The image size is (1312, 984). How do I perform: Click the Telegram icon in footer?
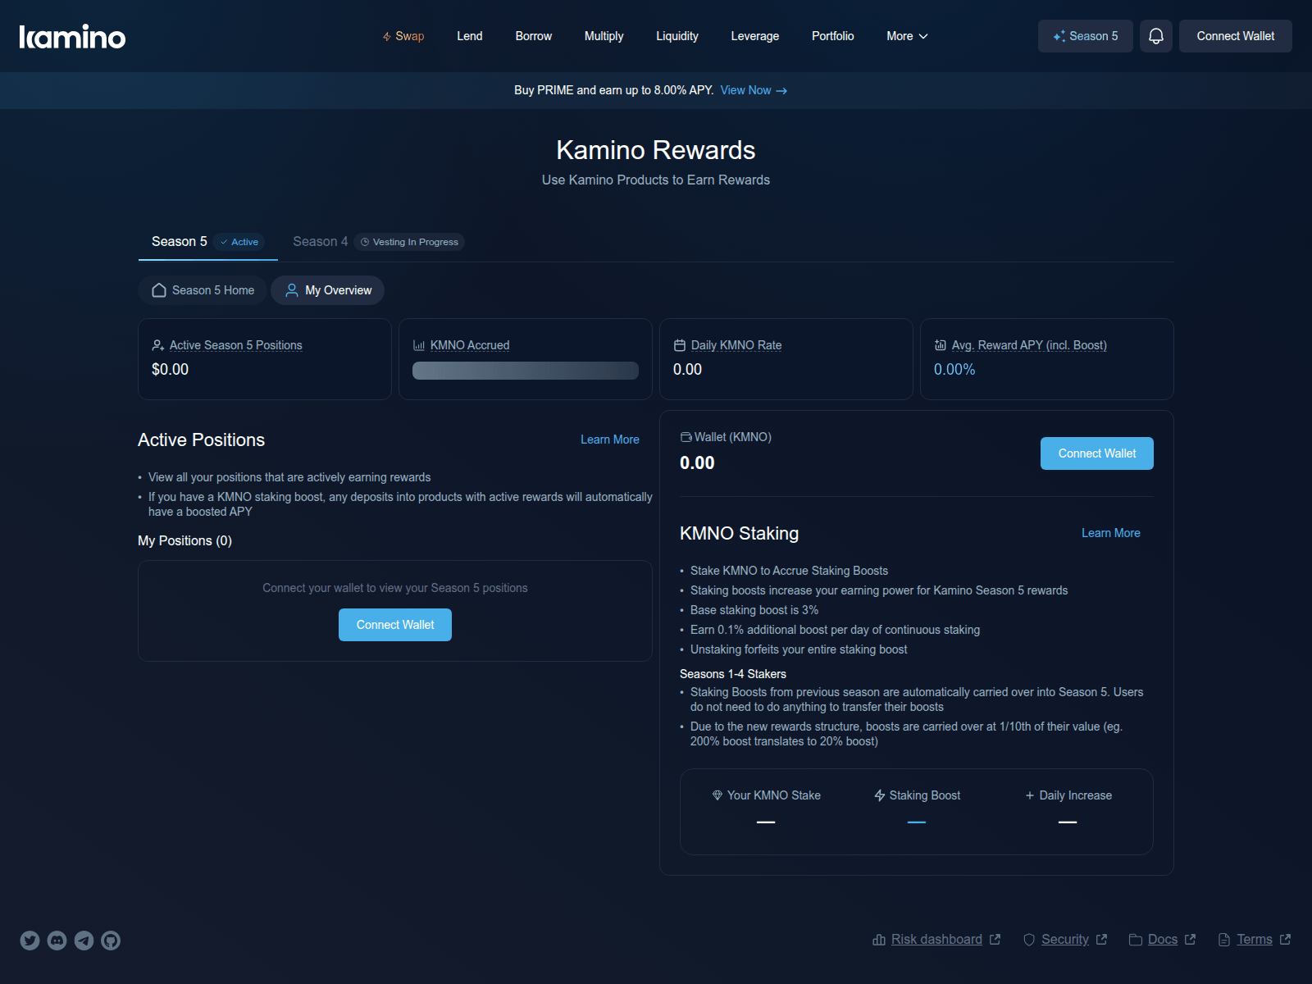pos(83,941)
